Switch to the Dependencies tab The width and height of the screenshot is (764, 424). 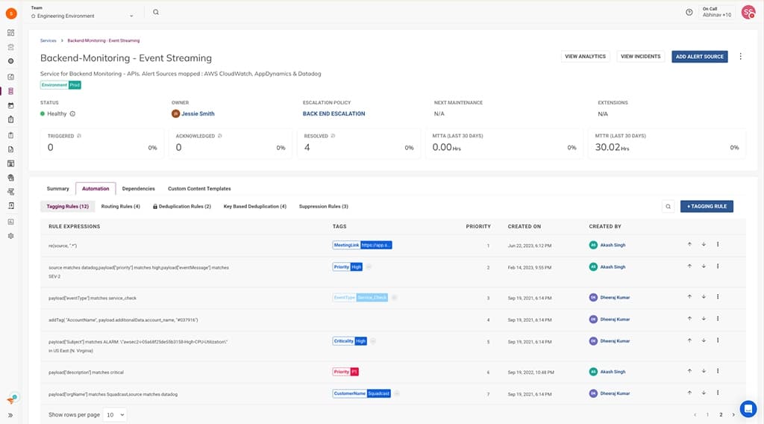138,189
